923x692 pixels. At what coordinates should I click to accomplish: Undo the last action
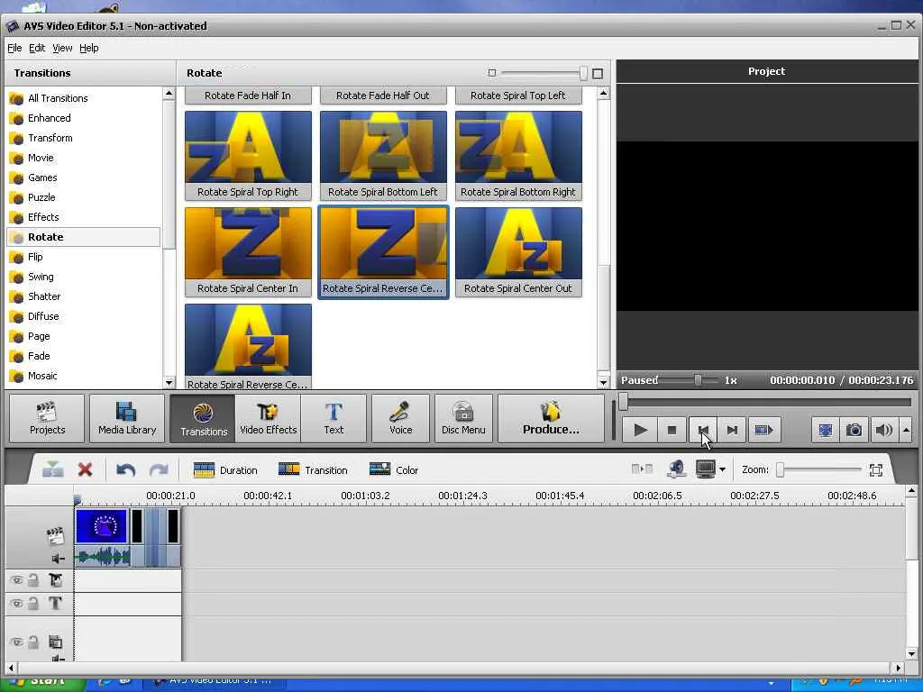tap(125, 469)
